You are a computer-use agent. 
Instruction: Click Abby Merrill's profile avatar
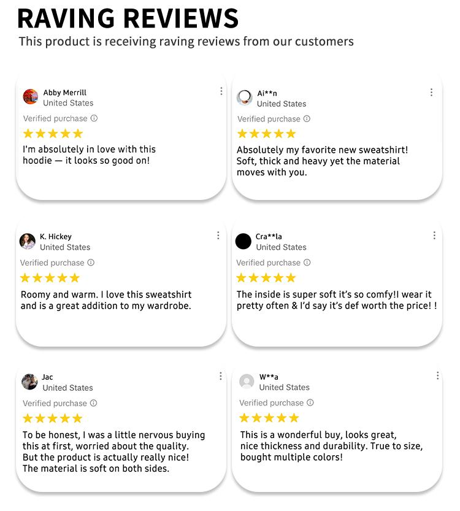(x=31, y=97)
